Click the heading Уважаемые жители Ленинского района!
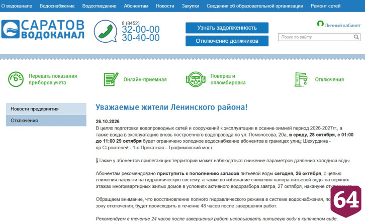The height and width of the screenshot is (221, 365). click(171, 107)
